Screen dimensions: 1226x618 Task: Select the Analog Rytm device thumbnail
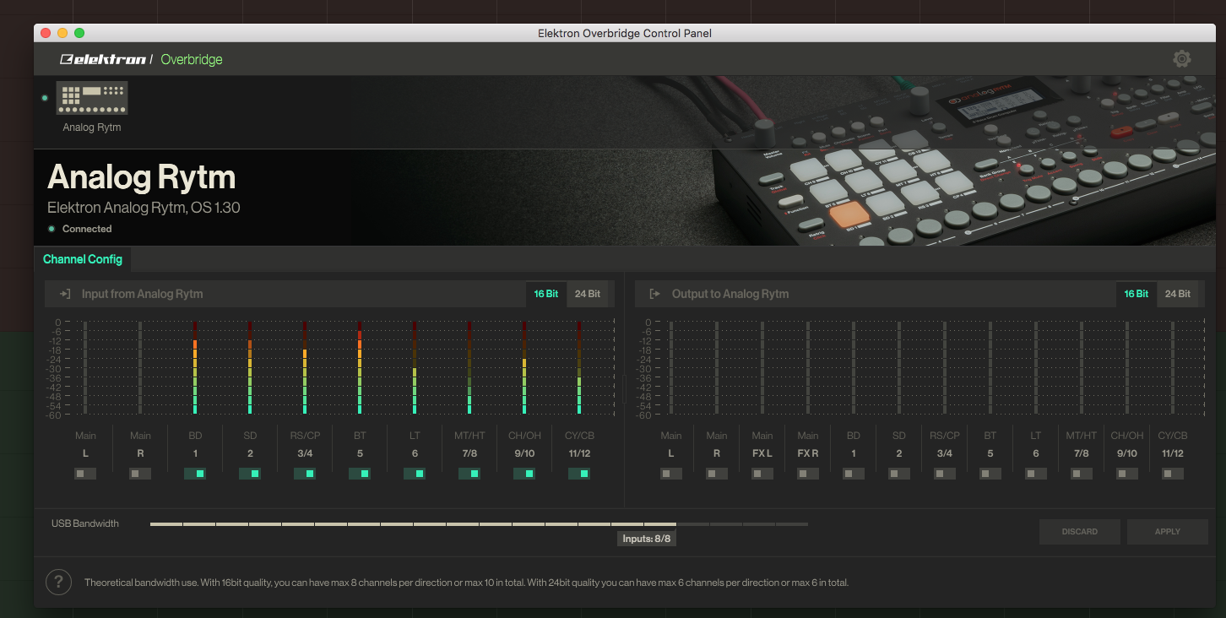(x=92, y=98)
